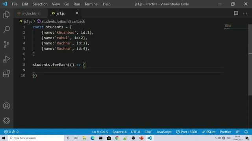Open the Manage gear icon
The image size is (252, 141).
pyautogui.click(x=6, y=121)
